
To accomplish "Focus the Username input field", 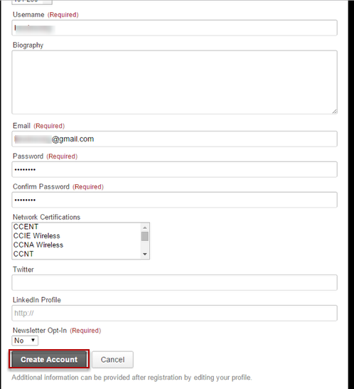I will pos(174,28).
